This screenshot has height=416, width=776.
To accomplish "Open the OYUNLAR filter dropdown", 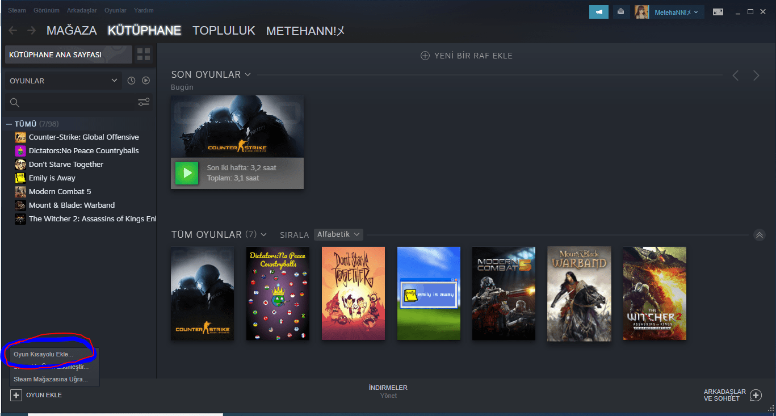I will [64, 81].
